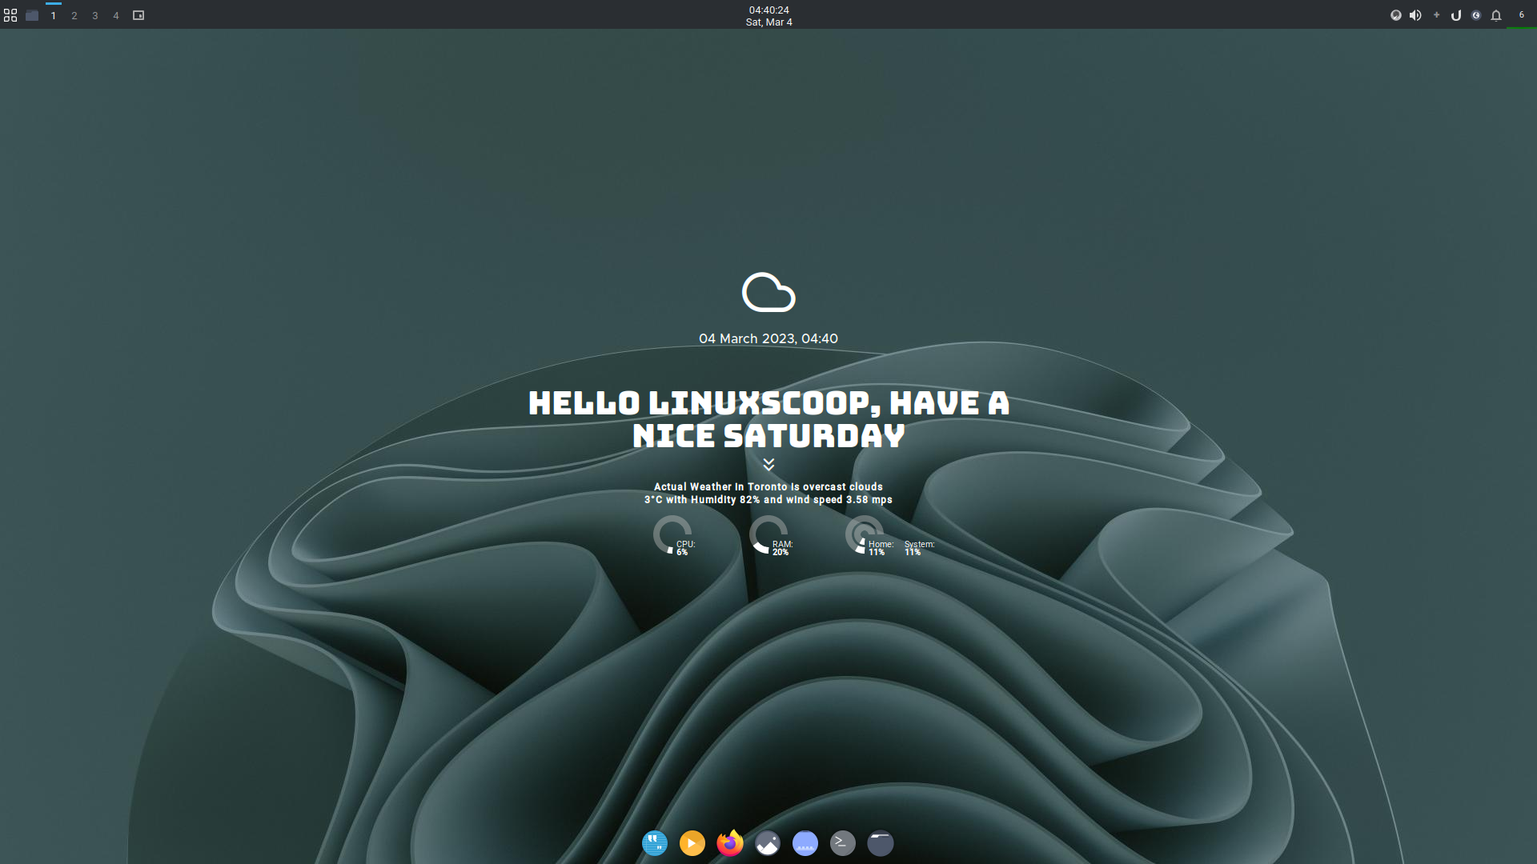
Task: Click the 3°C humidity and wind line
Action: (x=768, y=499)
